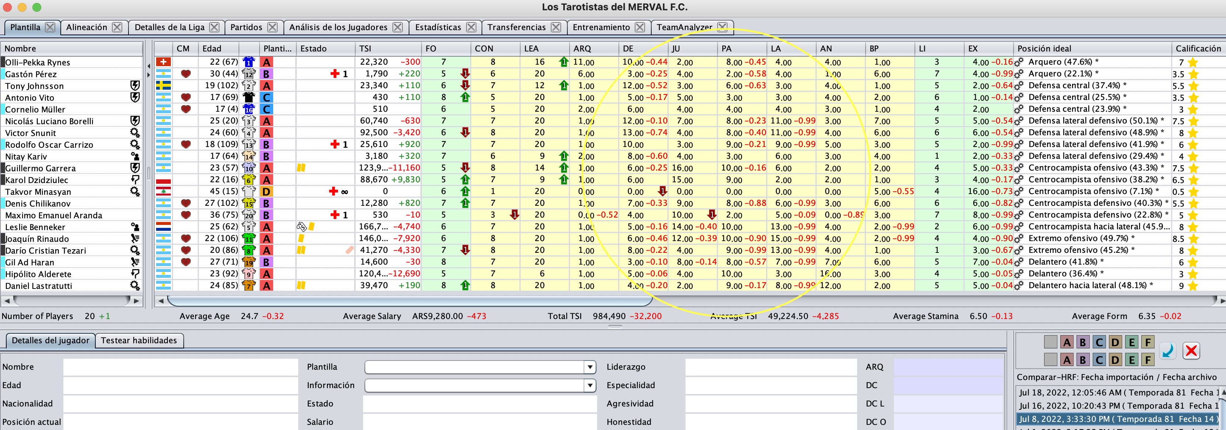Open the Testear habilidades tab

point(138,340)
